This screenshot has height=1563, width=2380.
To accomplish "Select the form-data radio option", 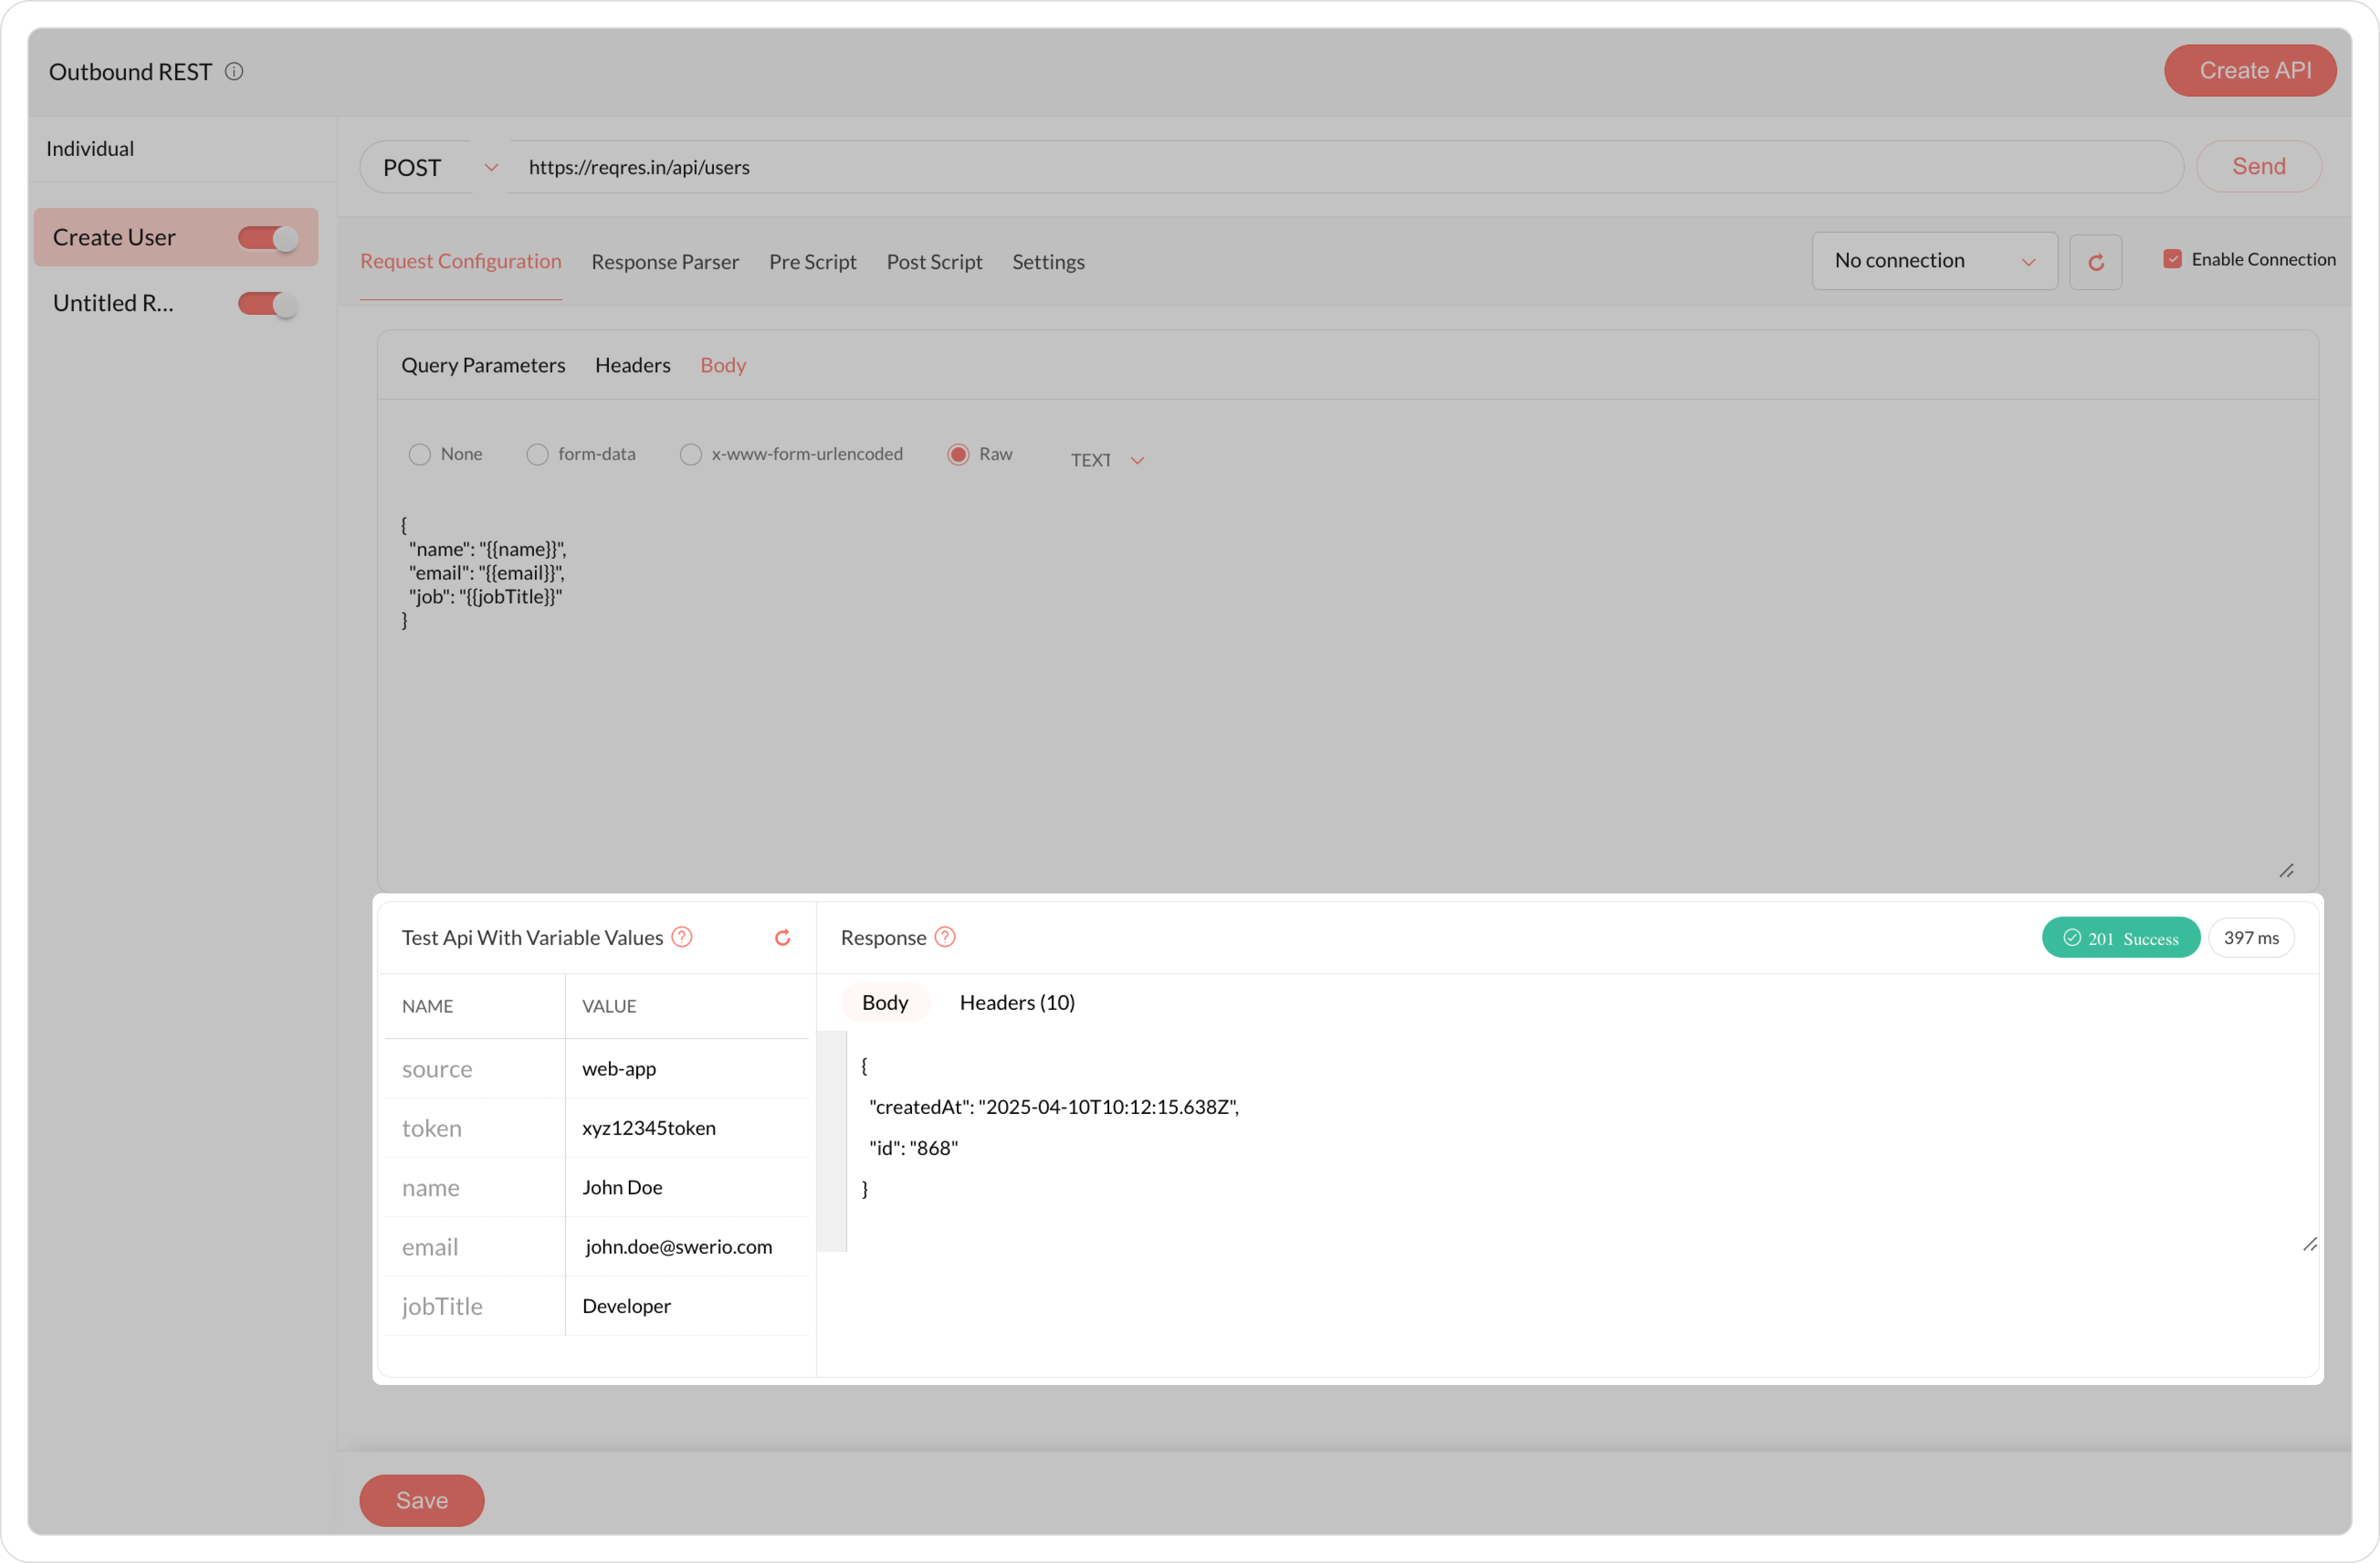I will (x=538, y=455).
